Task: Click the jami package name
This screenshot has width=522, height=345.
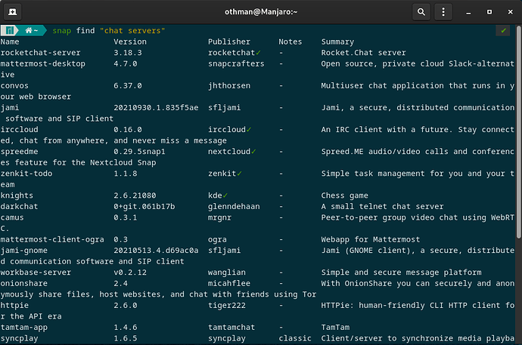Action: tap(10, 108)
